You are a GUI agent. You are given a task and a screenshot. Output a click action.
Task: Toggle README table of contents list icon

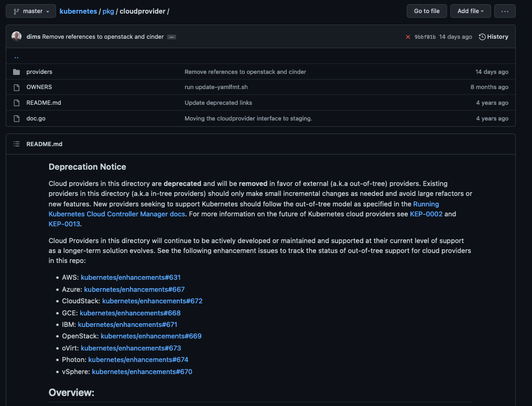click(16, 144)
